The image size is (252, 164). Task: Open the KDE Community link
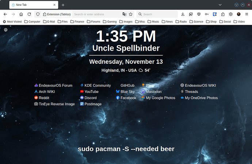coord(95,85)
